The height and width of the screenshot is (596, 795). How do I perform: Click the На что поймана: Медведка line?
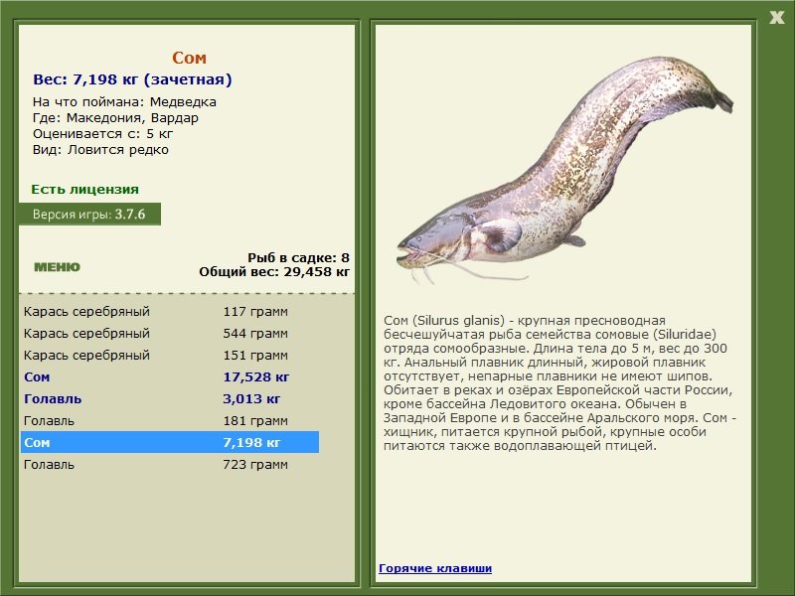tap(125, 102)
